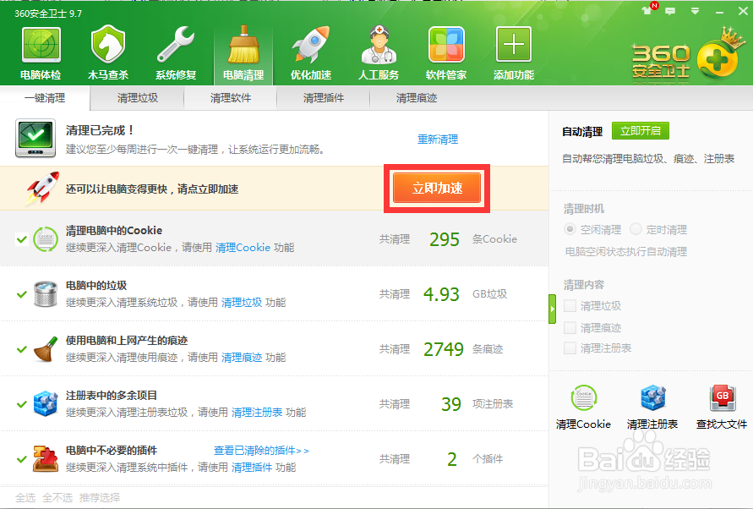Select 空闲清理 radio button
The width and height of the screenshot is (753, 509).
tap(570, 229)
